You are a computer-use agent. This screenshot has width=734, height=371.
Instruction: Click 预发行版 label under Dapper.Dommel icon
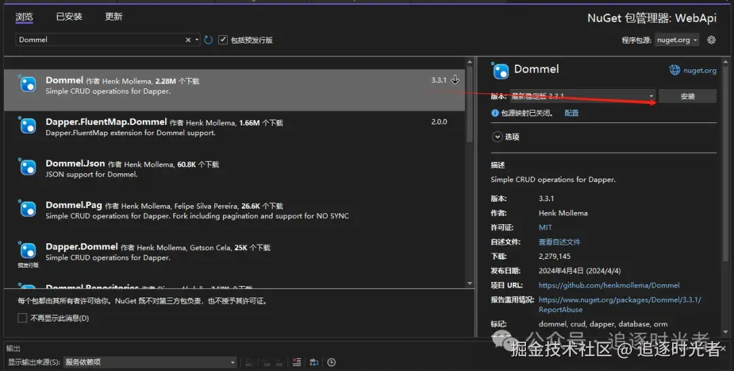pos(28,265)
